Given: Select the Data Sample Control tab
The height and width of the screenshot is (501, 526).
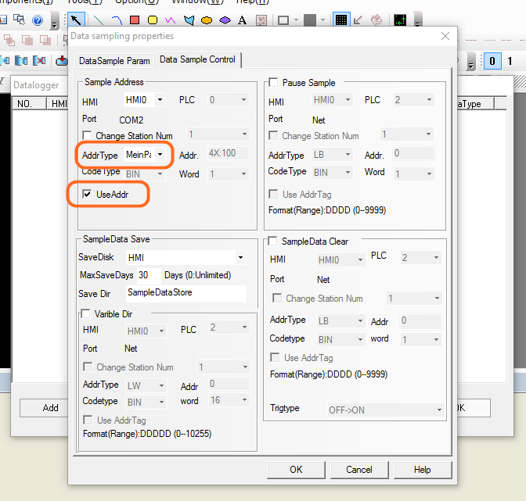Looking at the screenshot, I should (x=197, y=60).
